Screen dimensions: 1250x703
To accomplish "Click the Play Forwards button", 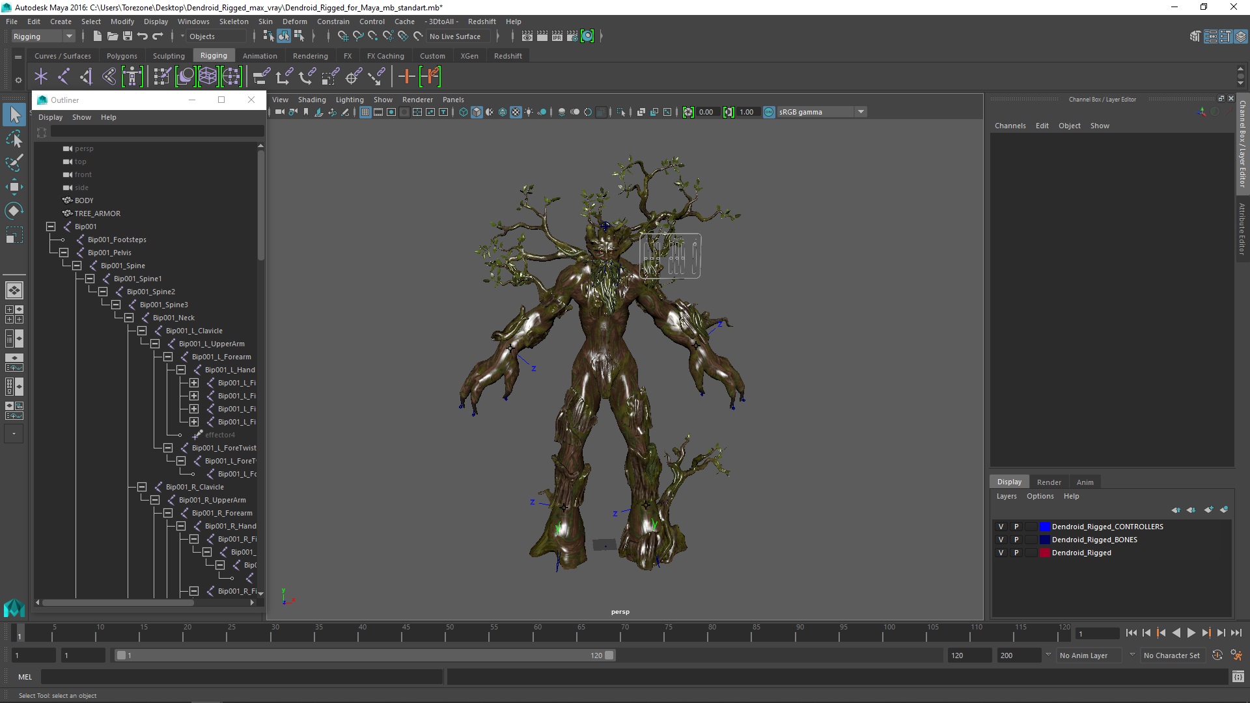I will coord(1191,633).
